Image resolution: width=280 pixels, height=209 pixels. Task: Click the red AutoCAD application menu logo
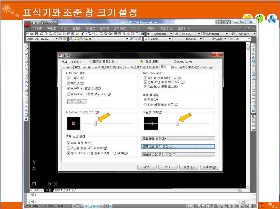click(27, 24)
